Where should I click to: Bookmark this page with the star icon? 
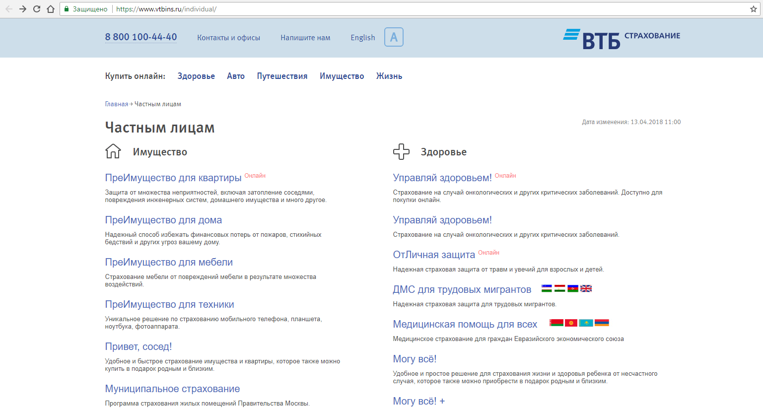tap(753, 9)
